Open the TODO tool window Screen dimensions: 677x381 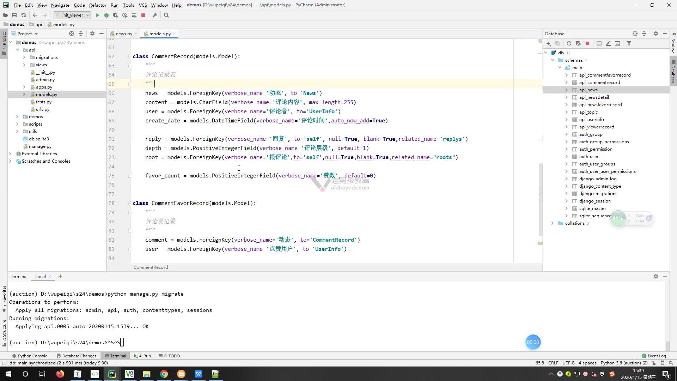[x=169, y=356]
